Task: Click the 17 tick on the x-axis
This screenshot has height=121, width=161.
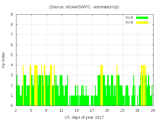Action: point(92,110)
